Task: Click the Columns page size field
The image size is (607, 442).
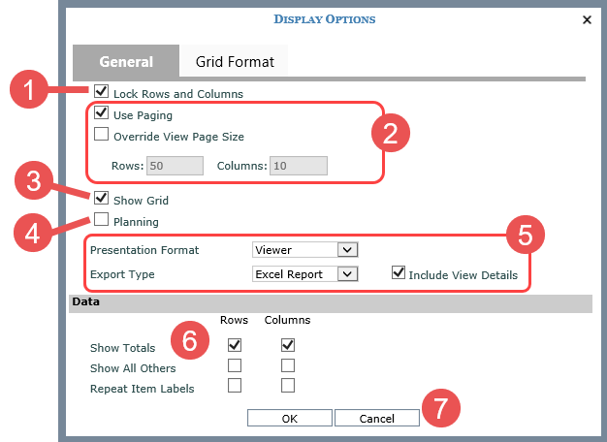Action: pyautogui.click(x=299, y=166)
